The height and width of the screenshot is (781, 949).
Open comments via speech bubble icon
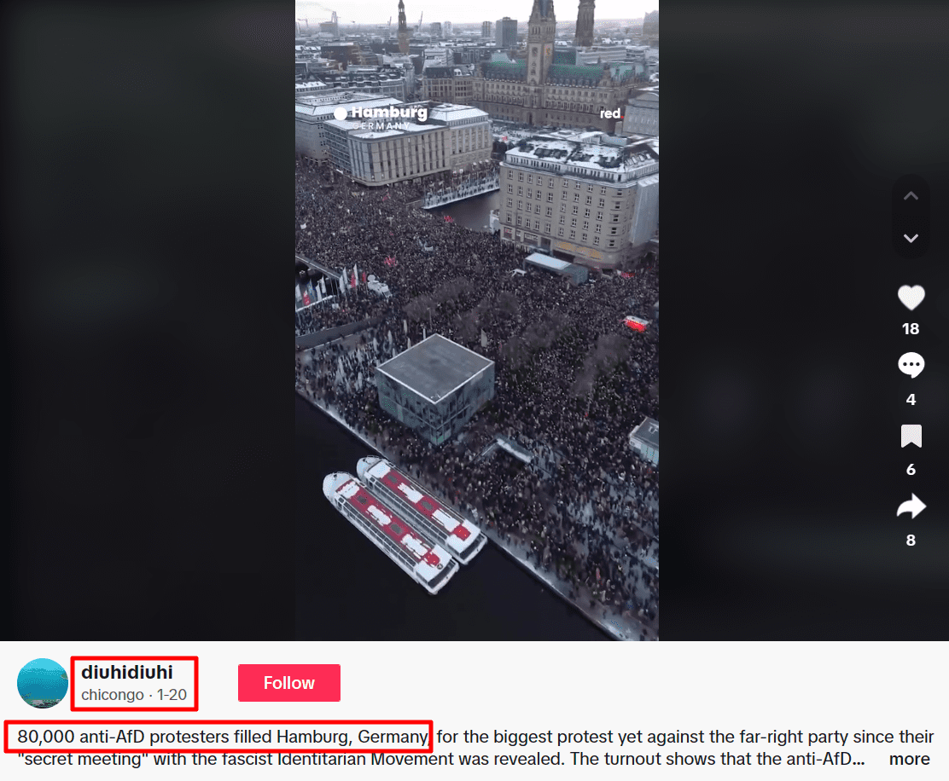[911, 365]
